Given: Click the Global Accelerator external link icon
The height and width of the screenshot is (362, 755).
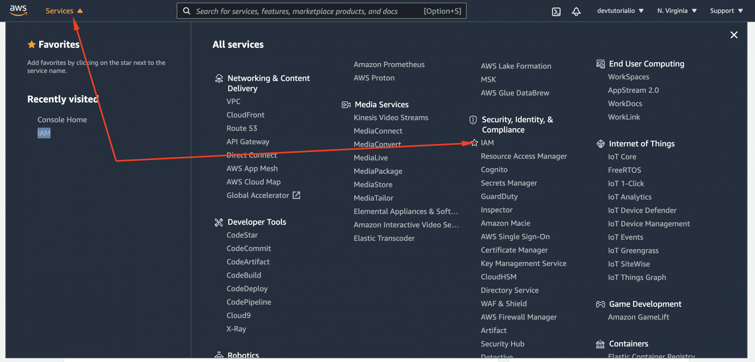Looking at the screenshot, I should 296,195.
